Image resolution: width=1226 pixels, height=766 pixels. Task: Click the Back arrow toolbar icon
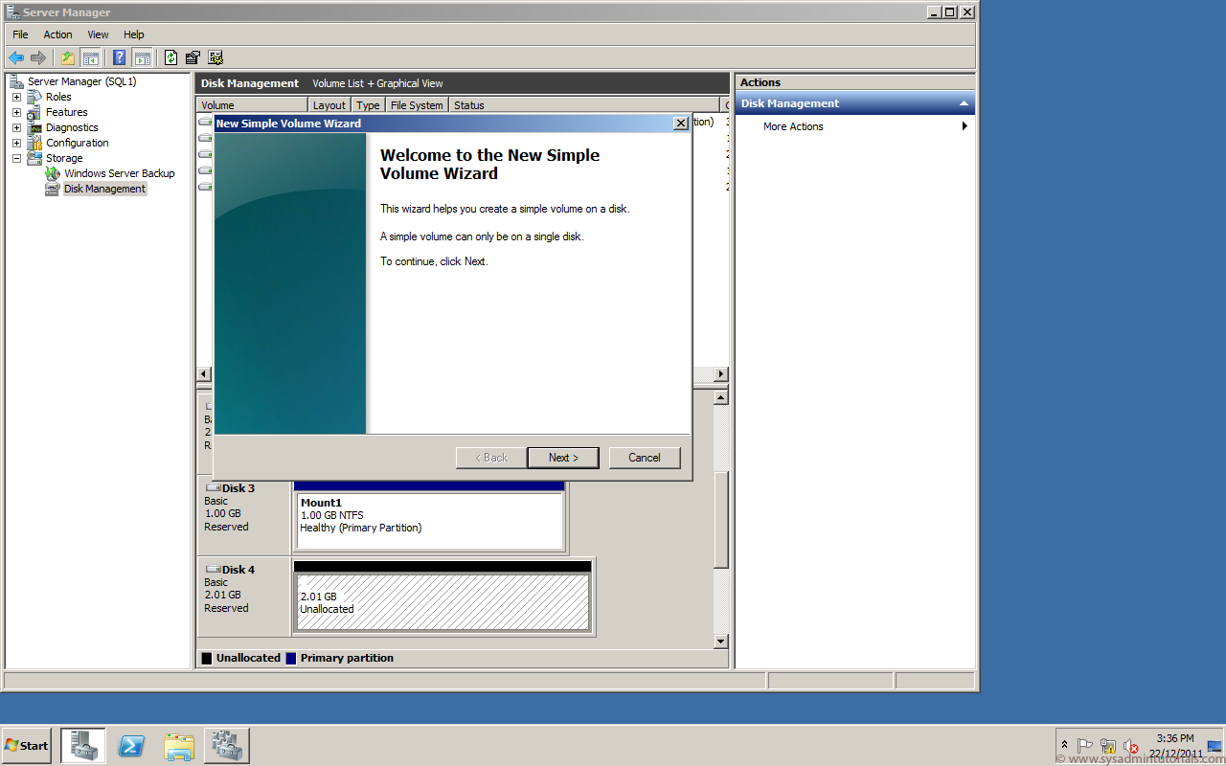tap(16, 57)
